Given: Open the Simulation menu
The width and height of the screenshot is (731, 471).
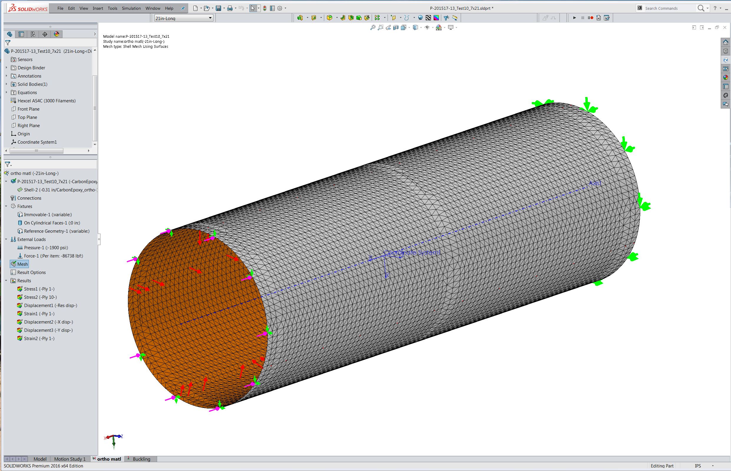Looking at the screenshot, I should [131, 8].
